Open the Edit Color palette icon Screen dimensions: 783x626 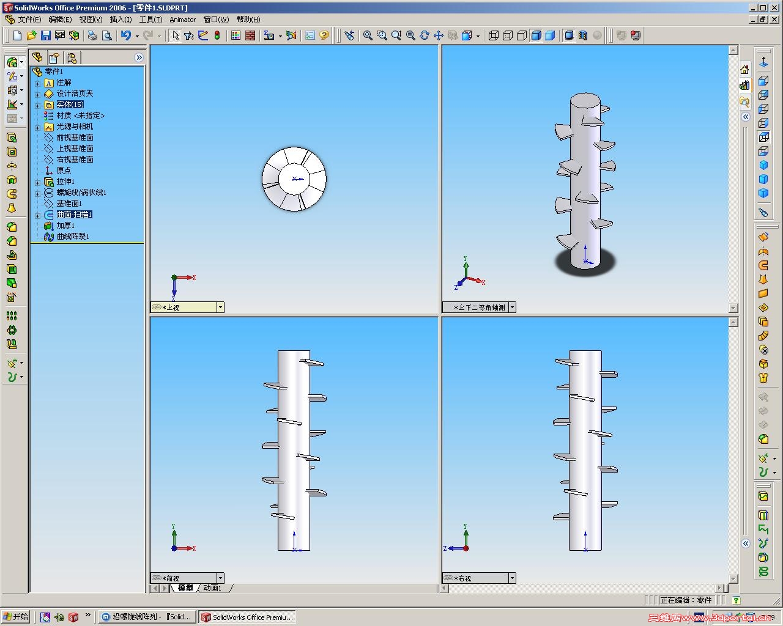[236, 35]
